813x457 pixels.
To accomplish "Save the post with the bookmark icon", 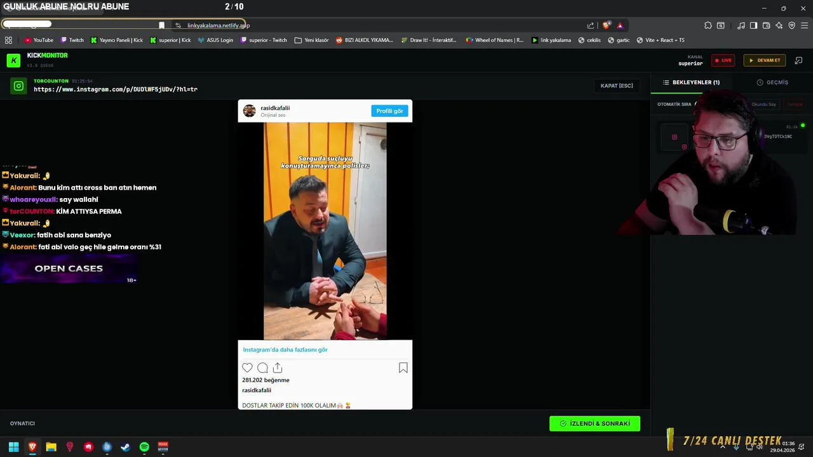I will tap(403, 368).
